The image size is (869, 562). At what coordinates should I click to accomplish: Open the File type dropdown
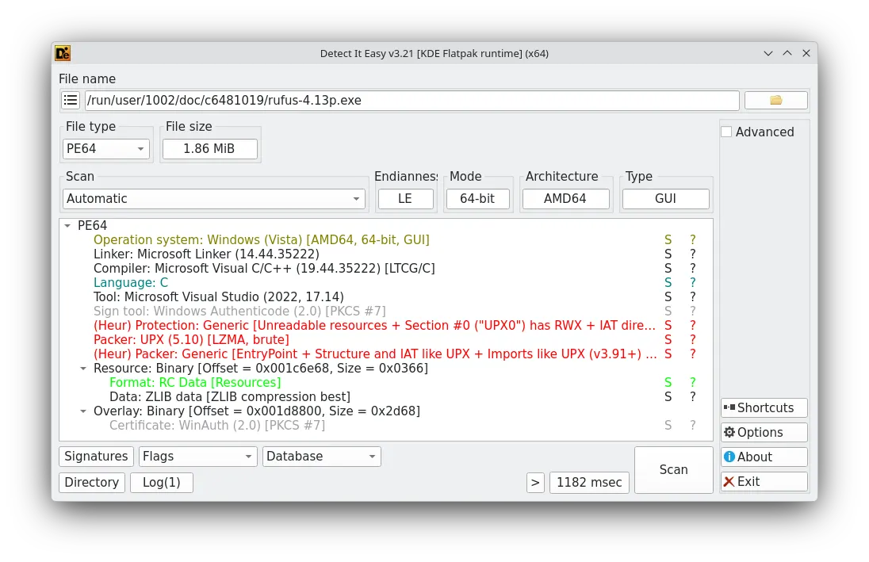tap(106, 148)
